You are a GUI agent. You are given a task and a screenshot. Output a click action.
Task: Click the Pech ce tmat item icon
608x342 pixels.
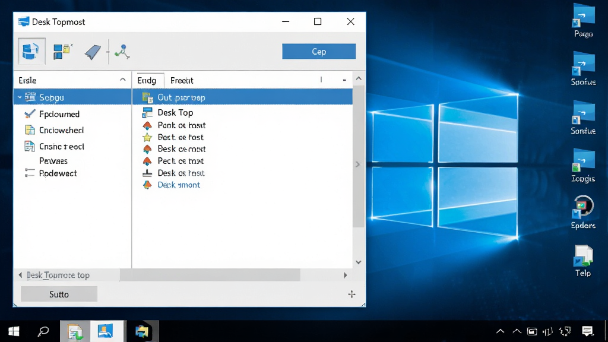[x=147, y=161]
